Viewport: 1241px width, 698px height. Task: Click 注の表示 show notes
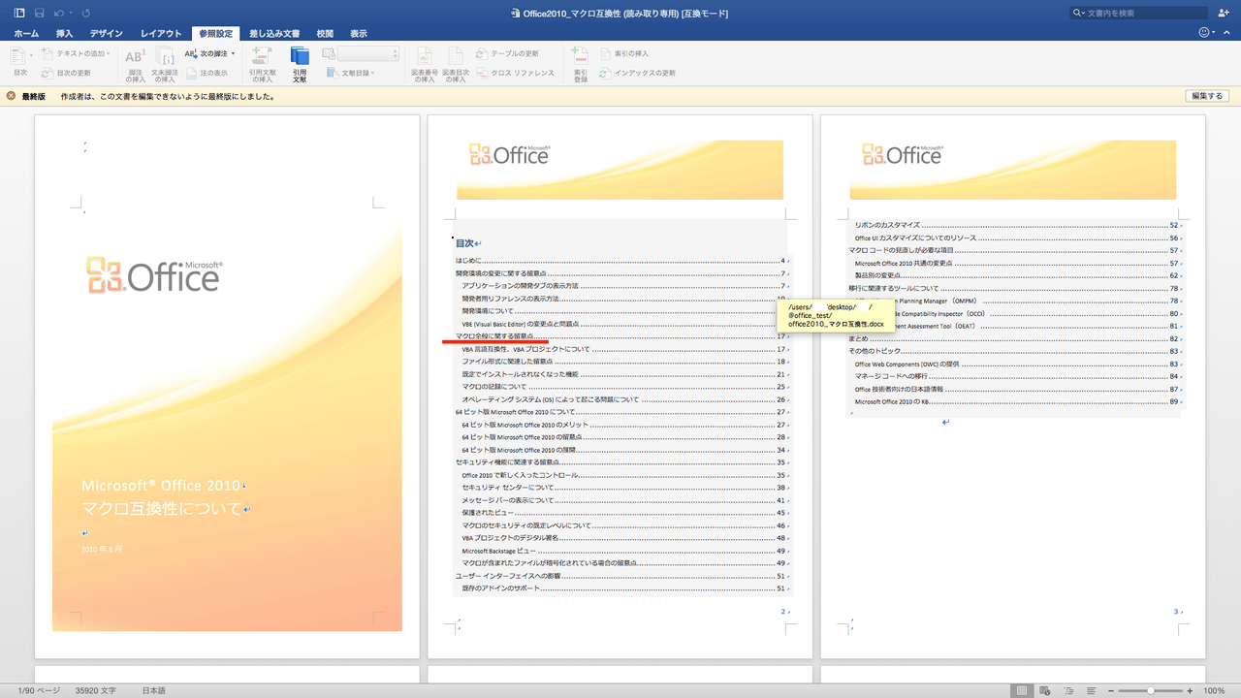click(207, 73)
